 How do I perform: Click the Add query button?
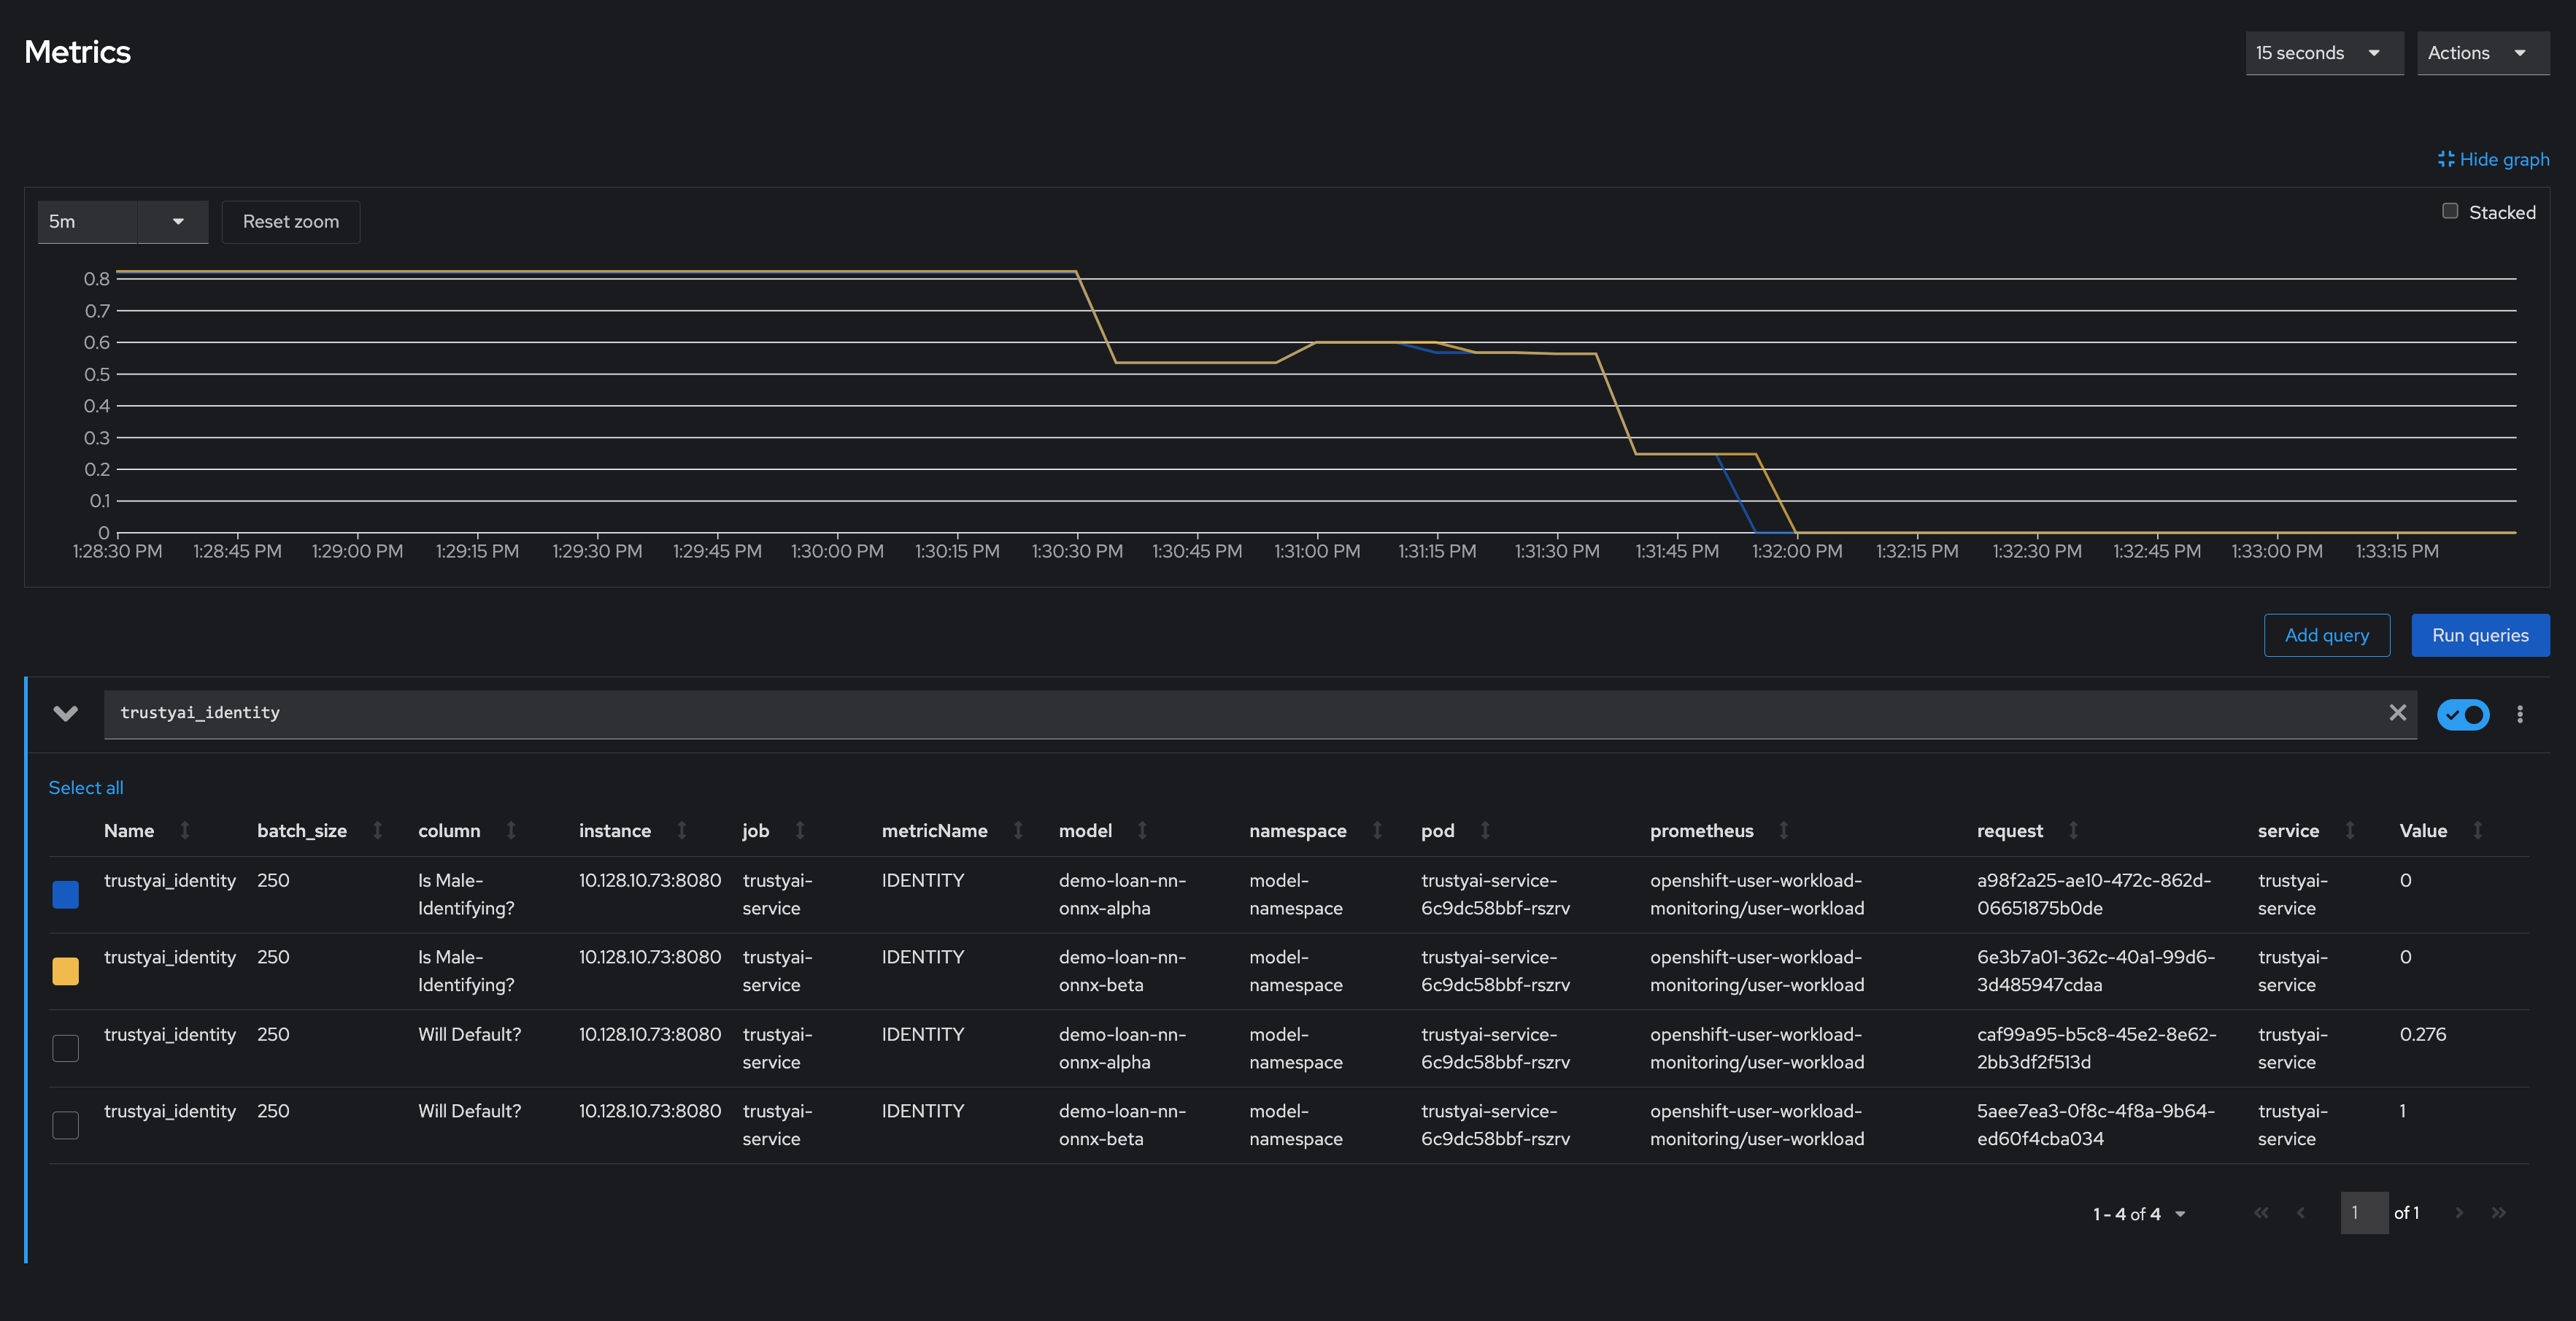(2326, 633)
